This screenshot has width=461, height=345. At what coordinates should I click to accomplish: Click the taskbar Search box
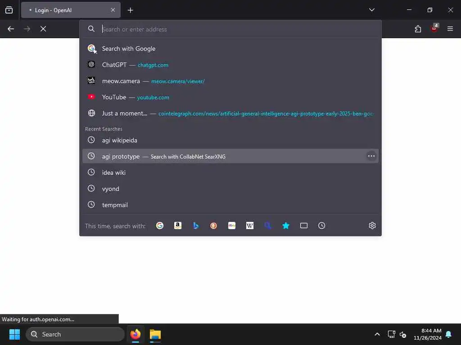[75, 334]
